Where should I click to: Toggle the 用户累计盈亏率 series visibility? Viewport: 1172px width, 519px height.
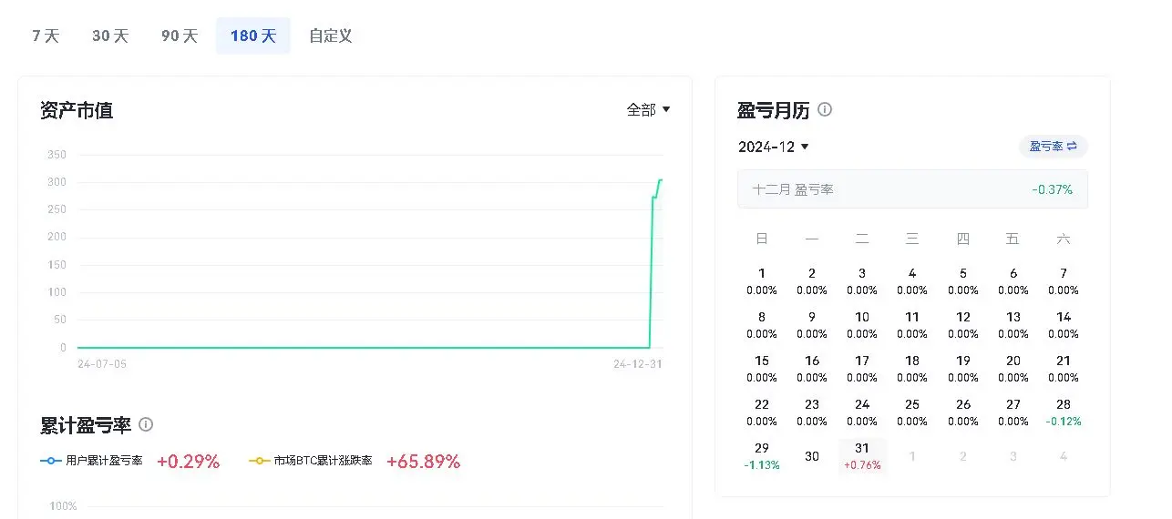point(92,462)
